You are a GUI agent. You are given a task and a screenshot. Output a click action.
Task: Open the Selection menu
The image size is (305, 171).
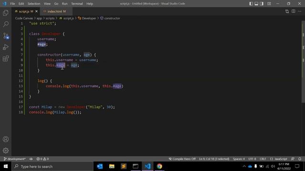34,4
